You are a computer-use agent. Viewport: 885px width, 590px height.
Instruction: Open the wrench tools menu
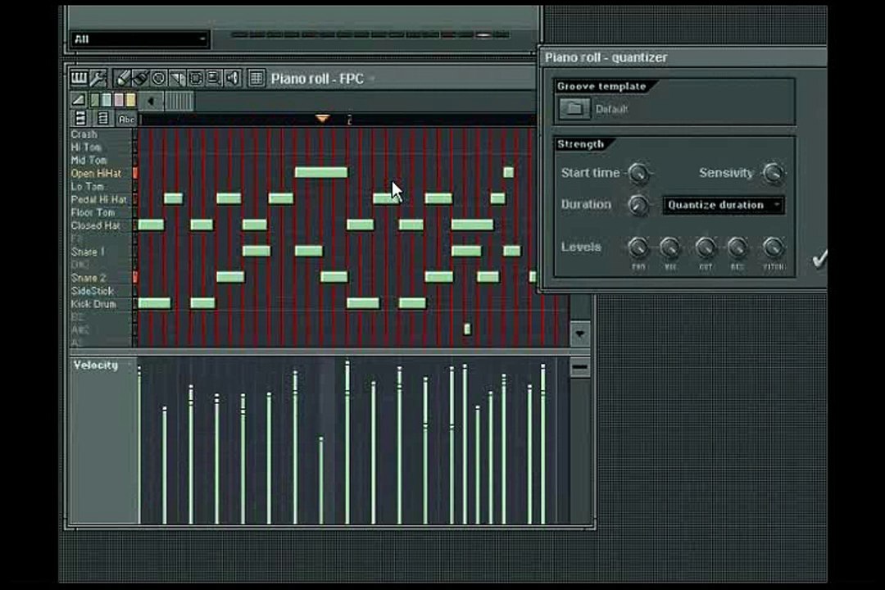point(98,79)
